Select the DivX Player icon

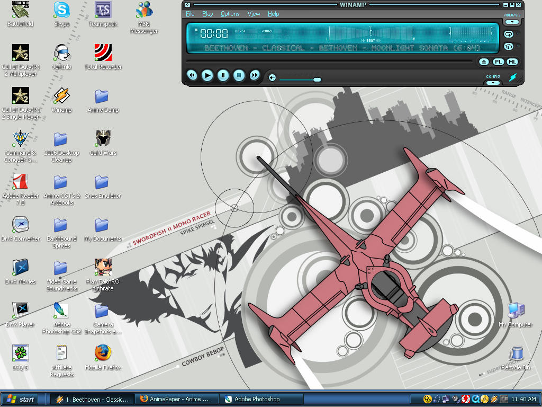[21, 314]
